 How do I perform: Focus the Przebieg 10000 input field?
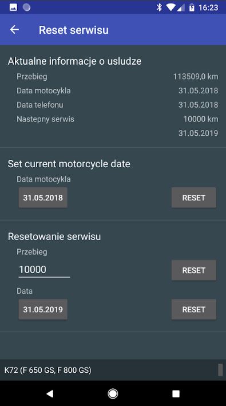[x=44, y=270]
